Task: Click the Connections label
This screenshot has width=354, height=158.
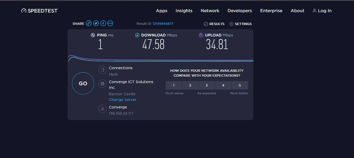Action: pyautogui.click(x=120, y=68)
